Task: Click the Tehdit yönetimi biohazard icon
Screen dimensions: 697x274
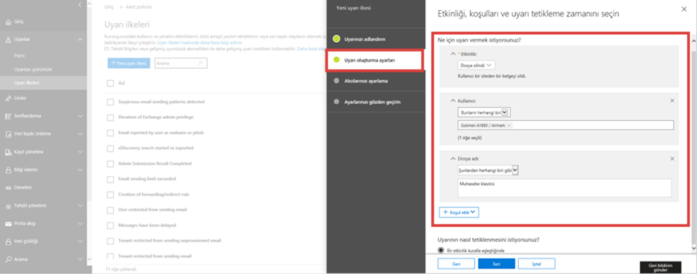Action: coord(9,206)
